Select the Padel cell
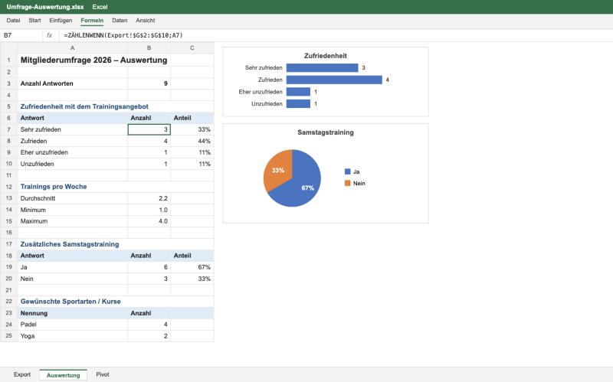The image size is (613, 382). pyautogui.click(x=72, y=325)
